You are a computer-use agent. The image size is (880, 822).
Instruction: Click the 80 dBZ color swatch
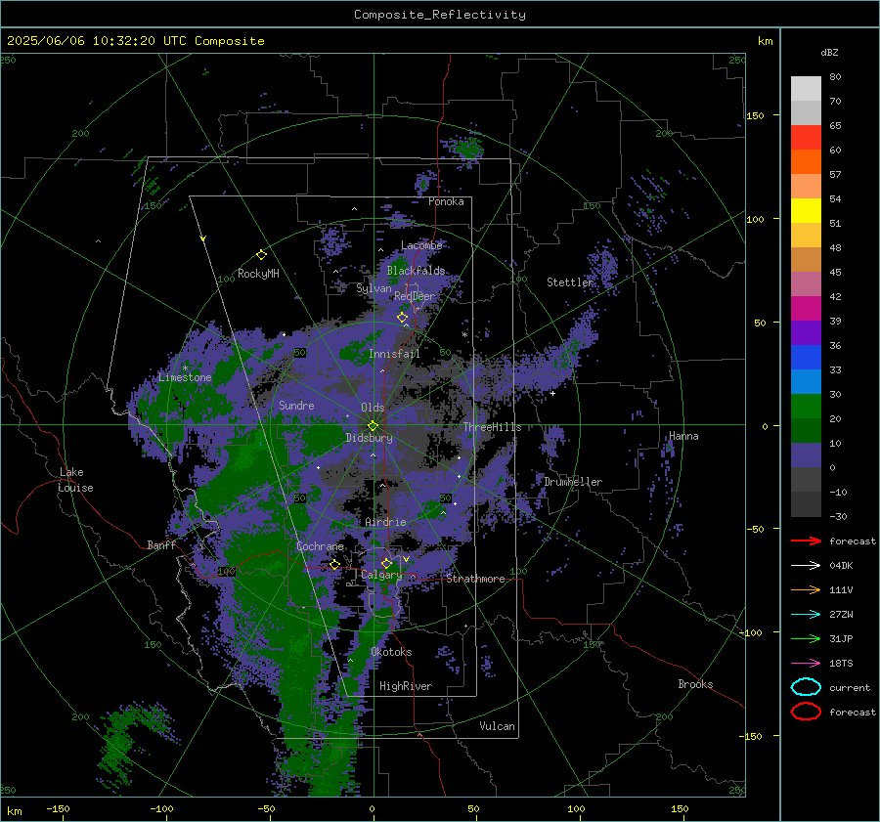806,88
